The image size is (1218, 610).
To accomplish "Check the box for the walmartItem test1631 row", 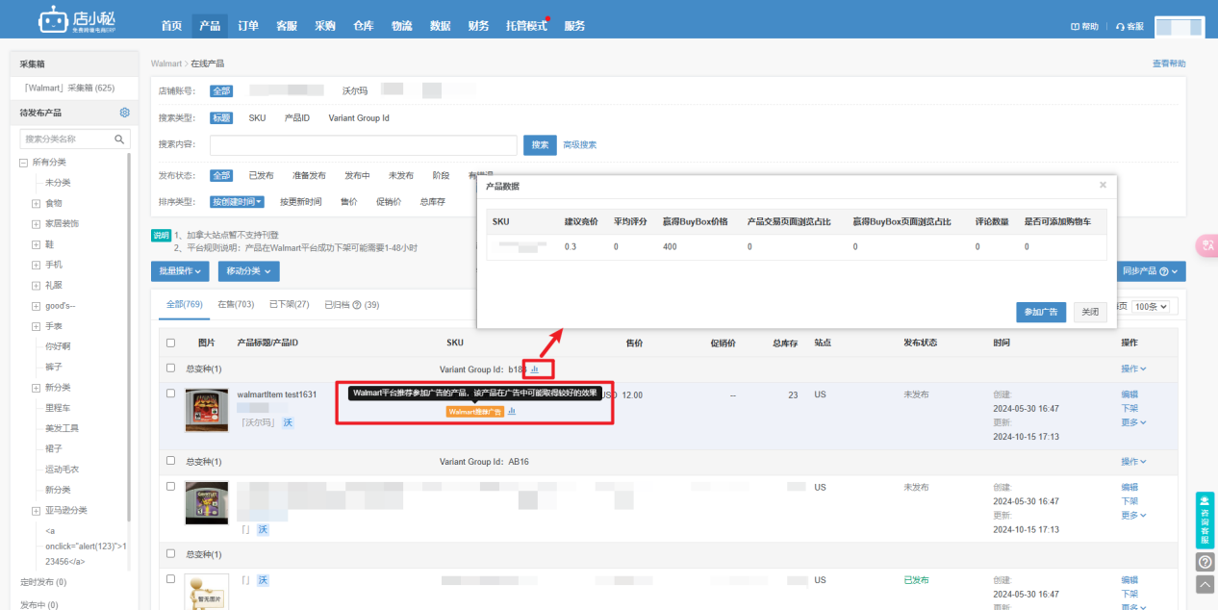I will 170,394.
